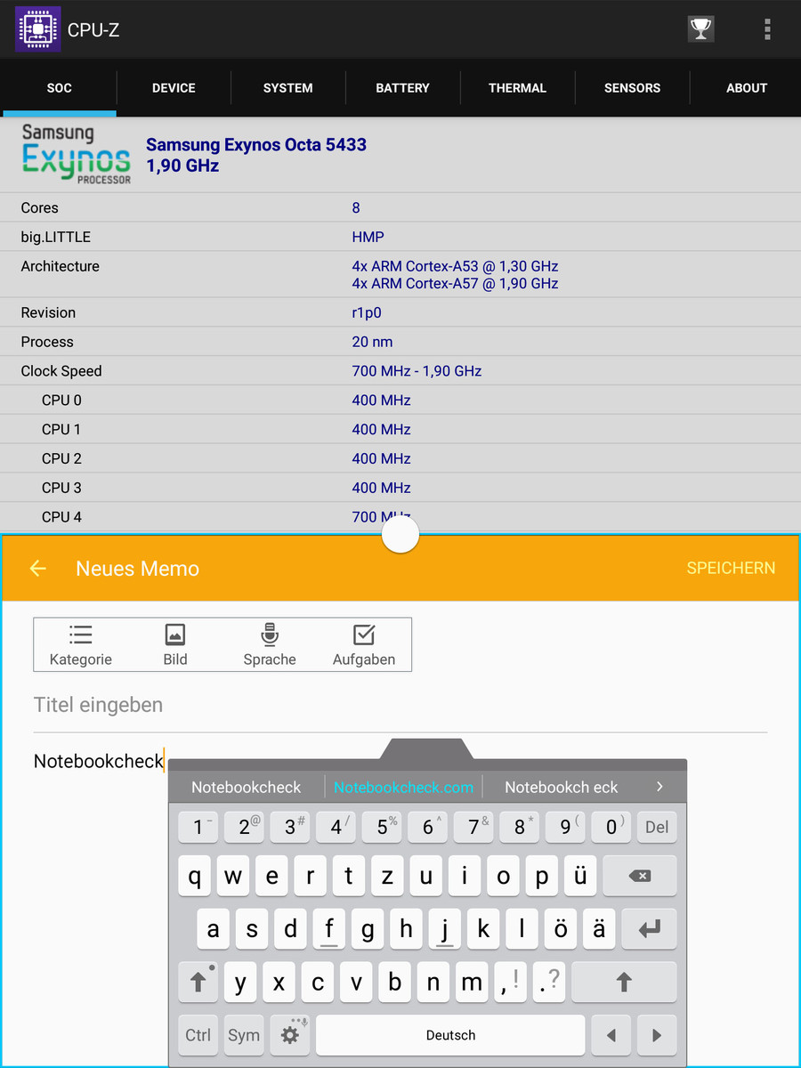The width and height of the screenshot is (801, 1068).
Task: Choose suggestion 'Notebookch eck'
Action: [562, 787]
